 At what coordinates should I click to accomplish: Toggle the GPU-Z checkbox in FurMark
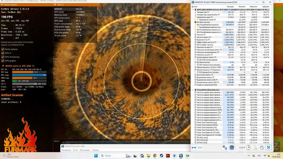pos(3,53)
